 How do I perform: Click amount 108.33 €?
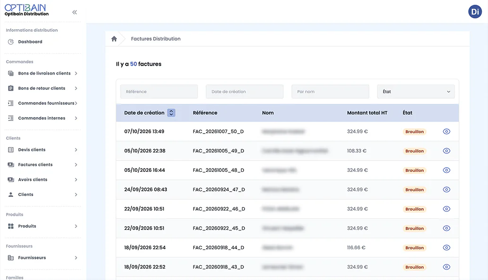tap(357, 151)
